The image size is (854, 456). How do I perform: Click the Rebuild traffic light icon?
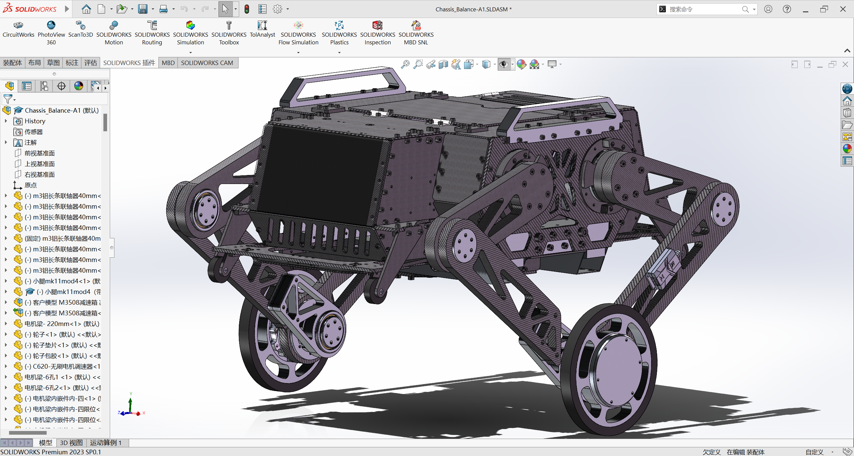[247, 9]
